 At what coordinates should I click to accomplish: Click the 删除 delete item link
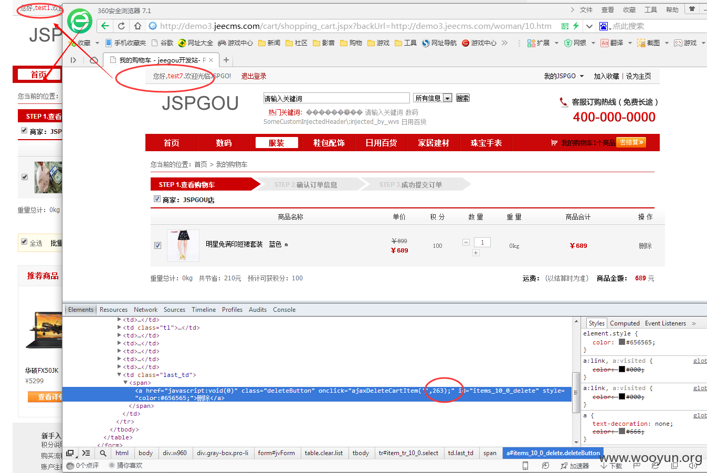coord(645,246)
